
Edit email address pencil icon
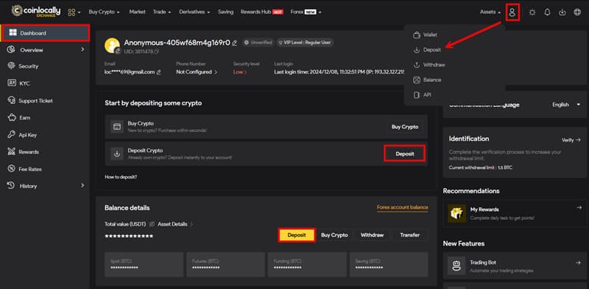coord(159,72)
